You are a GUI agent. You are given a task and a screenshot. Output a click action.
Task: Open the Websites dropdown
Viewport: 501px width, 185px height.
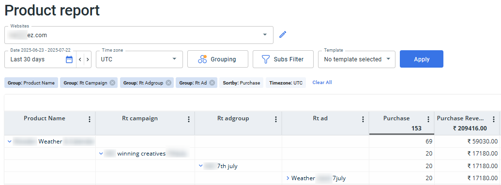pos(139,35)
